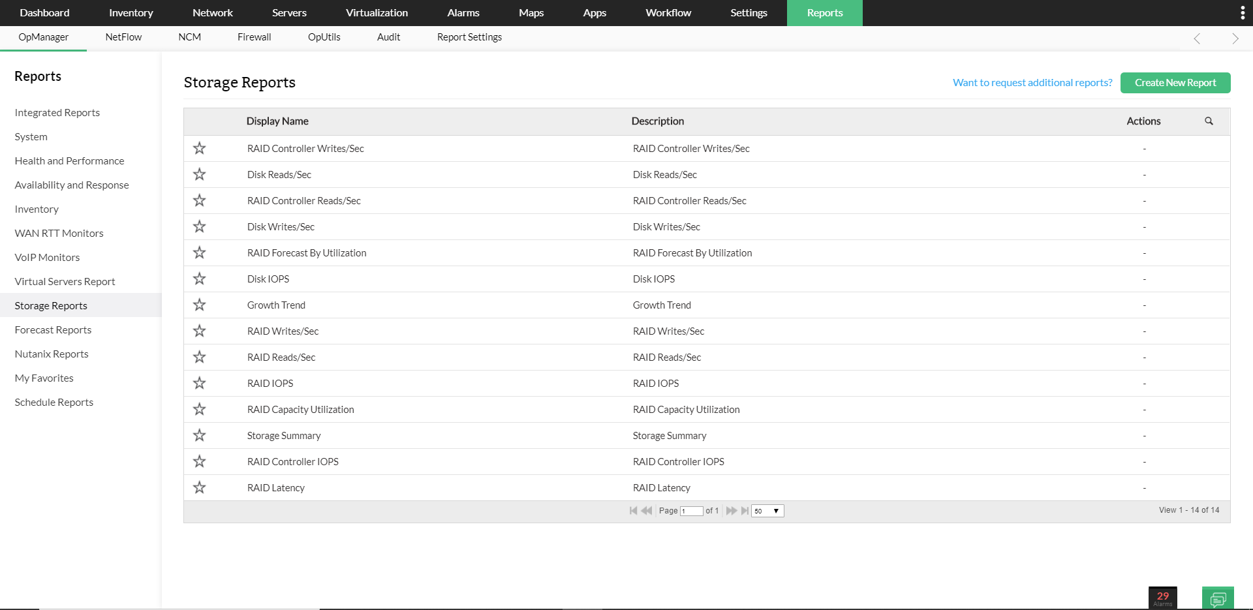This screenshot has width=1253, height=610.
Task: Open the vertical three-dot menu
Action: point(1242,13)
